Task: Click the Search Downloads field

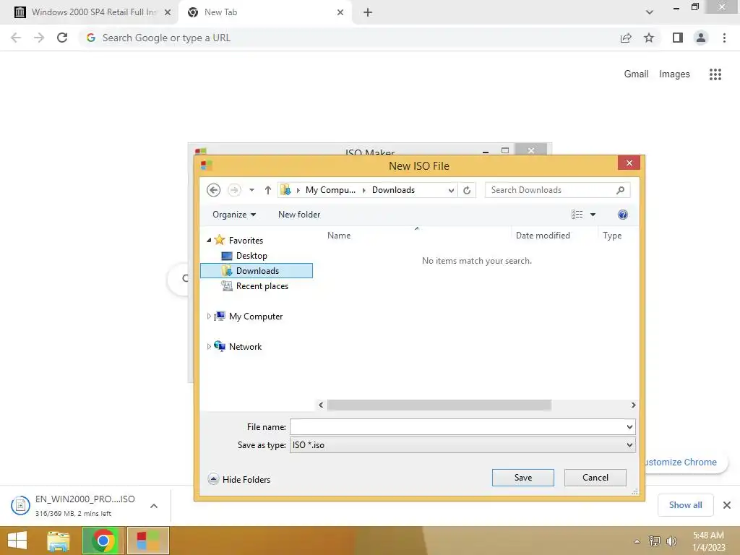Action: [557, 190]
